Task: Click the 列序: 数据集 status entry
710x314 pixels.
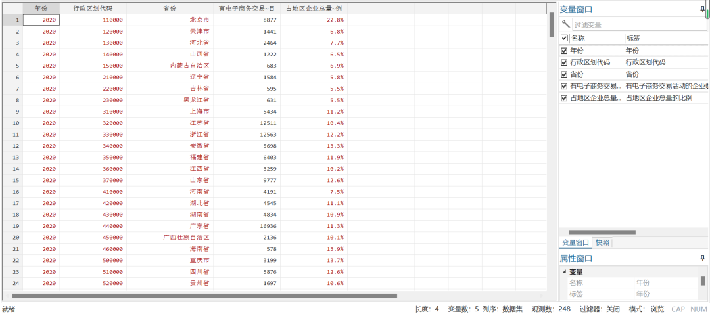Action: click(502, 309)
